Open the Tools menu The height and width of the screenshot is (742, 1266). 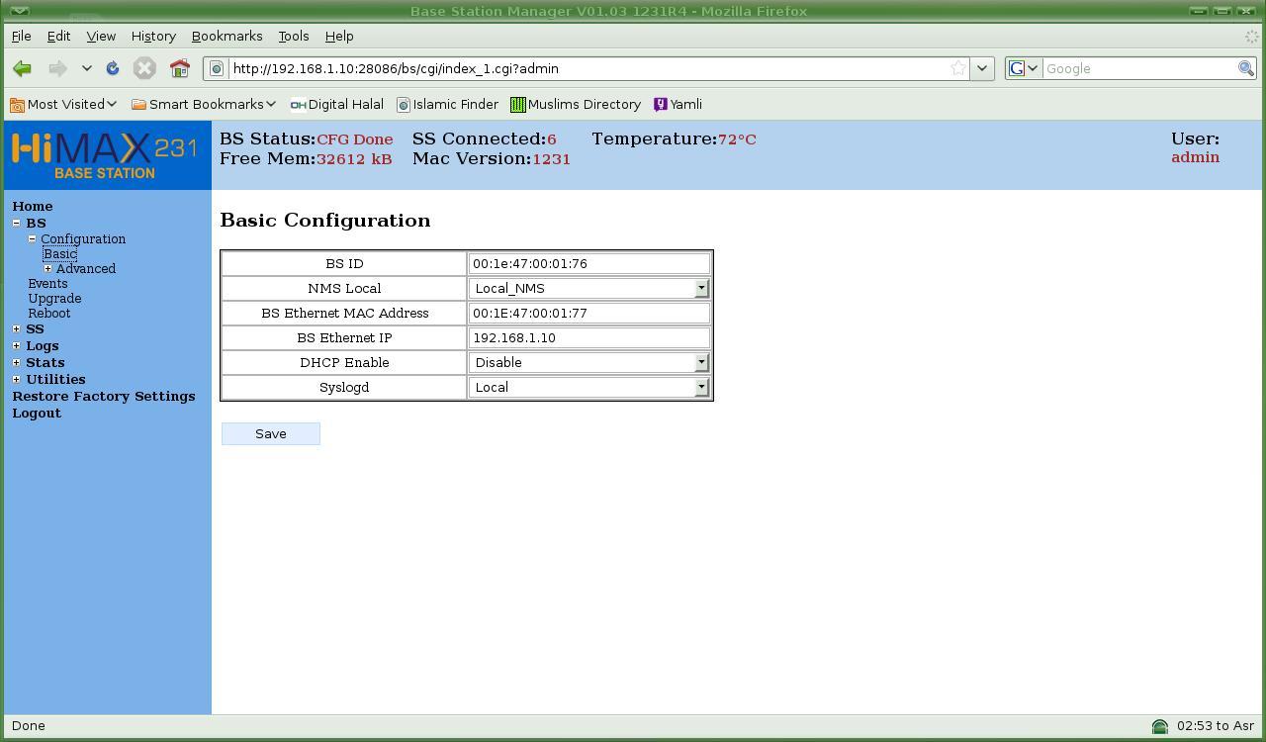point(293,36)
